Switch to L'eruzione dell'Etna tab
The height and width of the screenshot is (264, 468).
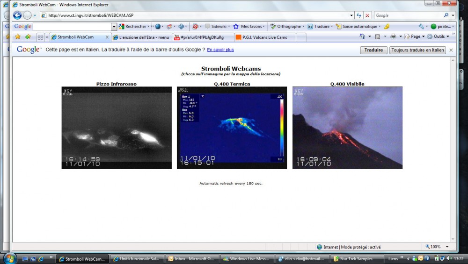tap(143, 37)
